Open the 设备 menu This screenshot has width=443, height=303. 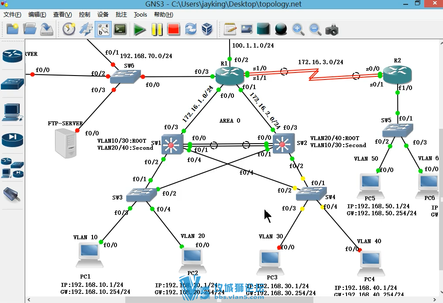(103, 14)
